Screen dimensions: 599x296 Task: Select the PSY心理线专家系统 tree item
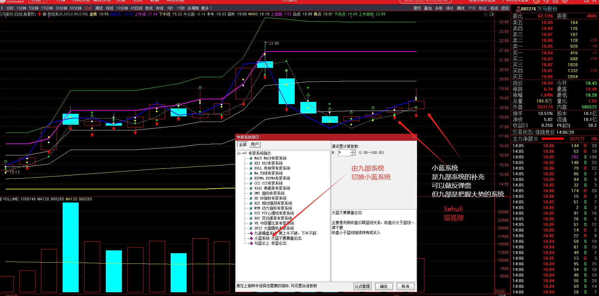coord(274,213)
